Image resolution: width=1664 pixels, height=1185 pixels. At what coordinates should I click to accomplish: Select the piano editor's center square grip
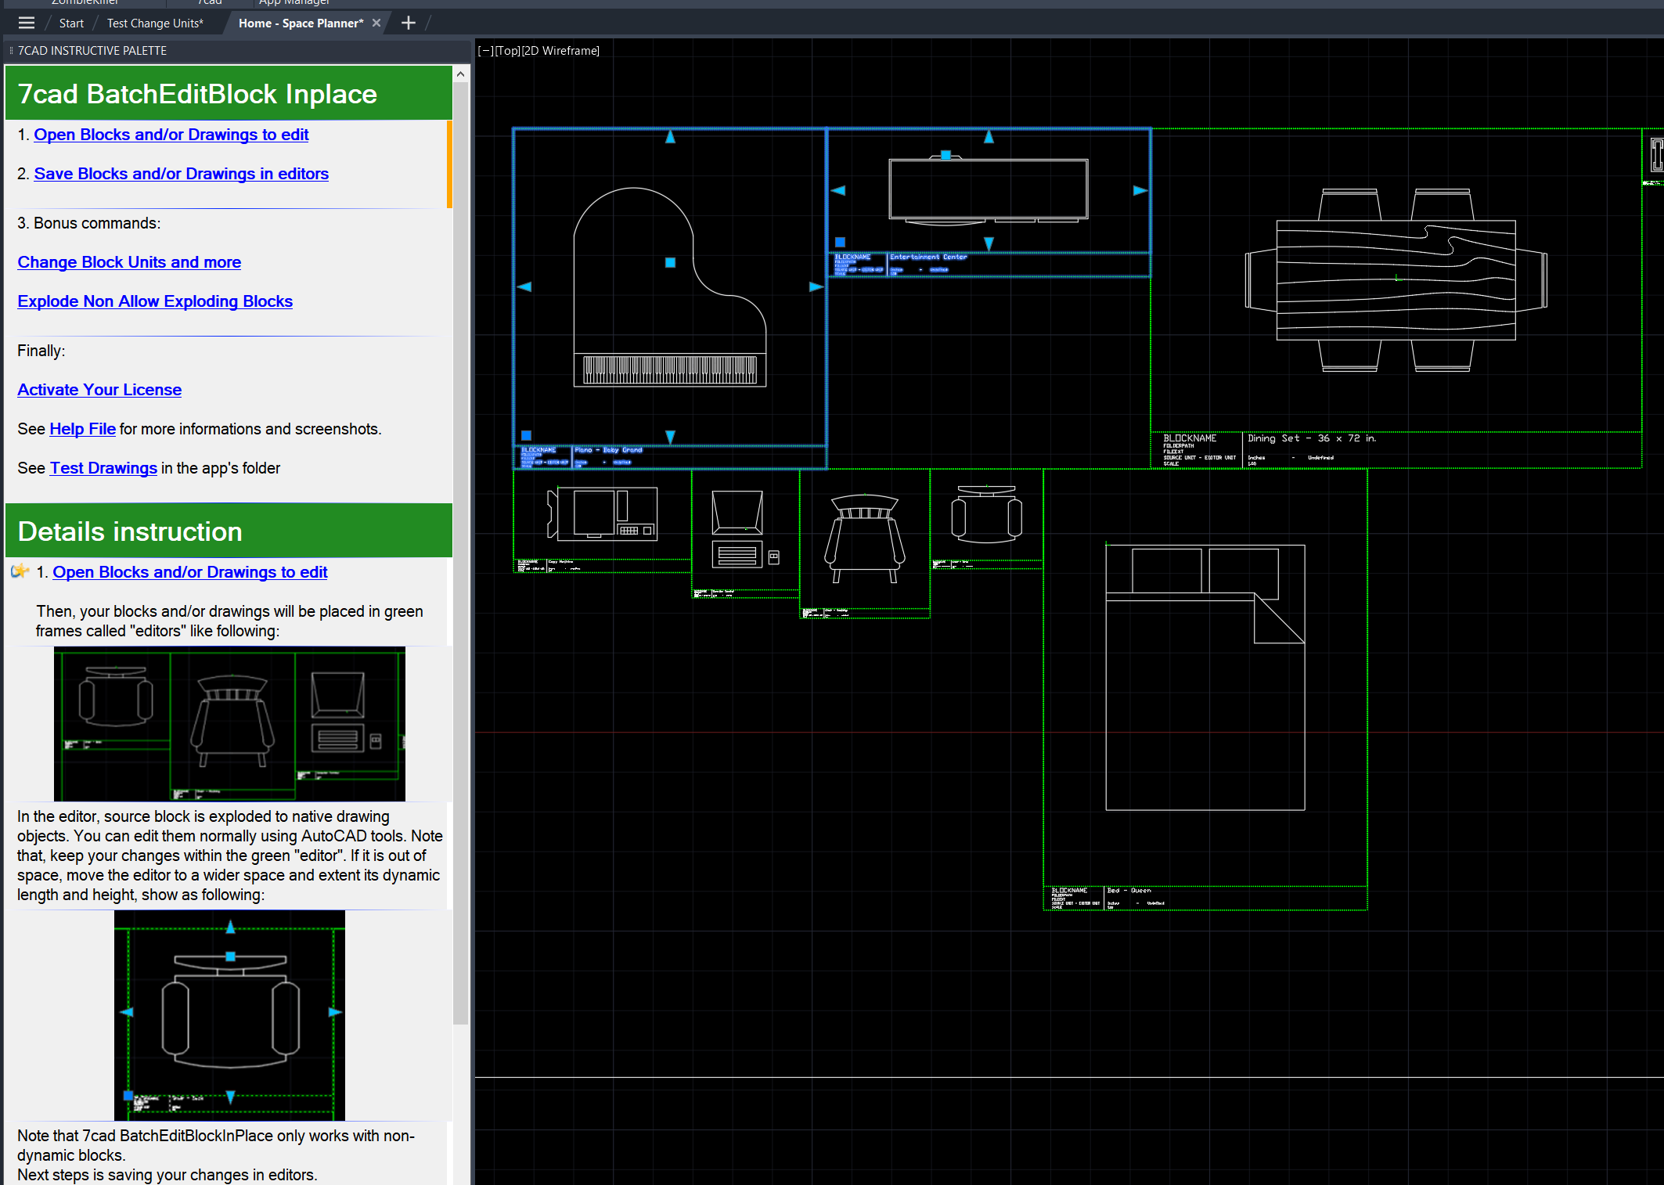tap(670, 263)
